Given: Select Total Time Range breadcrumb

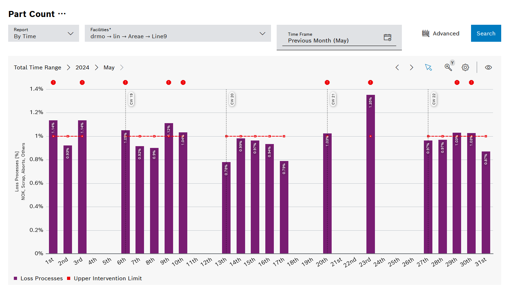Looking at the screenshot, I should click(37, 68).
